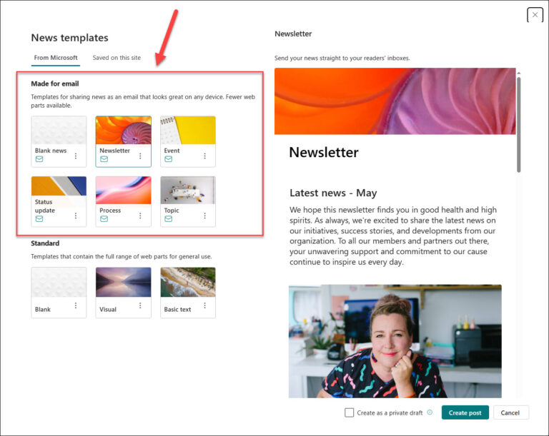The image size is (549, 436).
Task: Select the Event template thumbnail
Action: coord(188,131)
